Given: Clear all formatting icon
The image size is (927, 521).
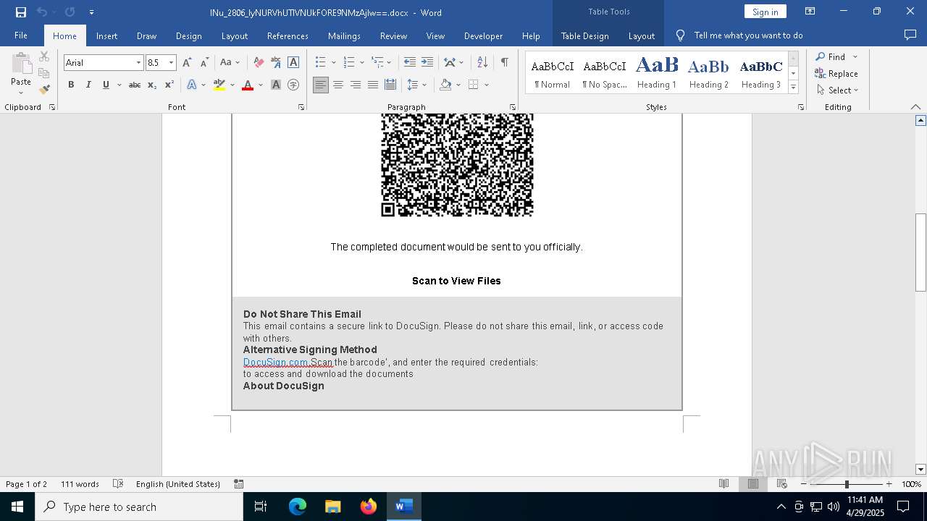Looking at the screenshot, I should pos(259,63).
